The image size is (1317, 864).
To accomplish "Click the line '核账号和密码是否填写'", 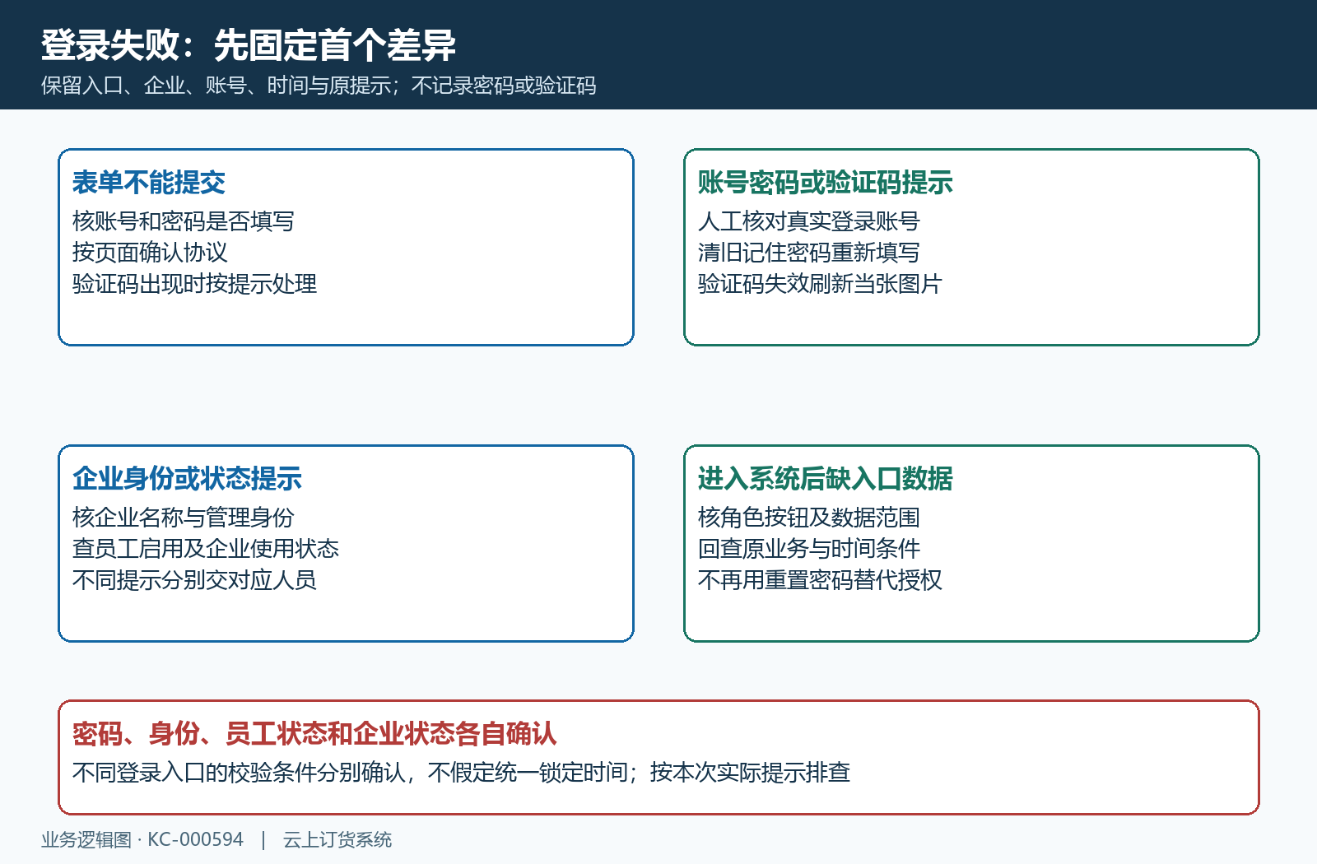I will 184,221.
